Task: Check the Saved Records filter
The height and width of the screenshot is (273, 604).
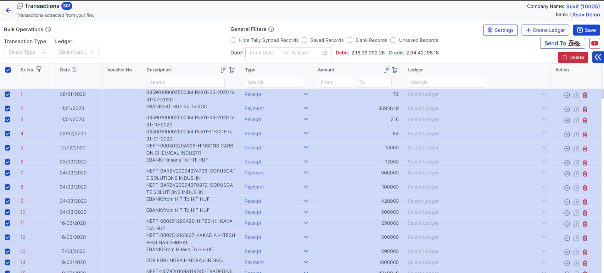Action: 304,40
